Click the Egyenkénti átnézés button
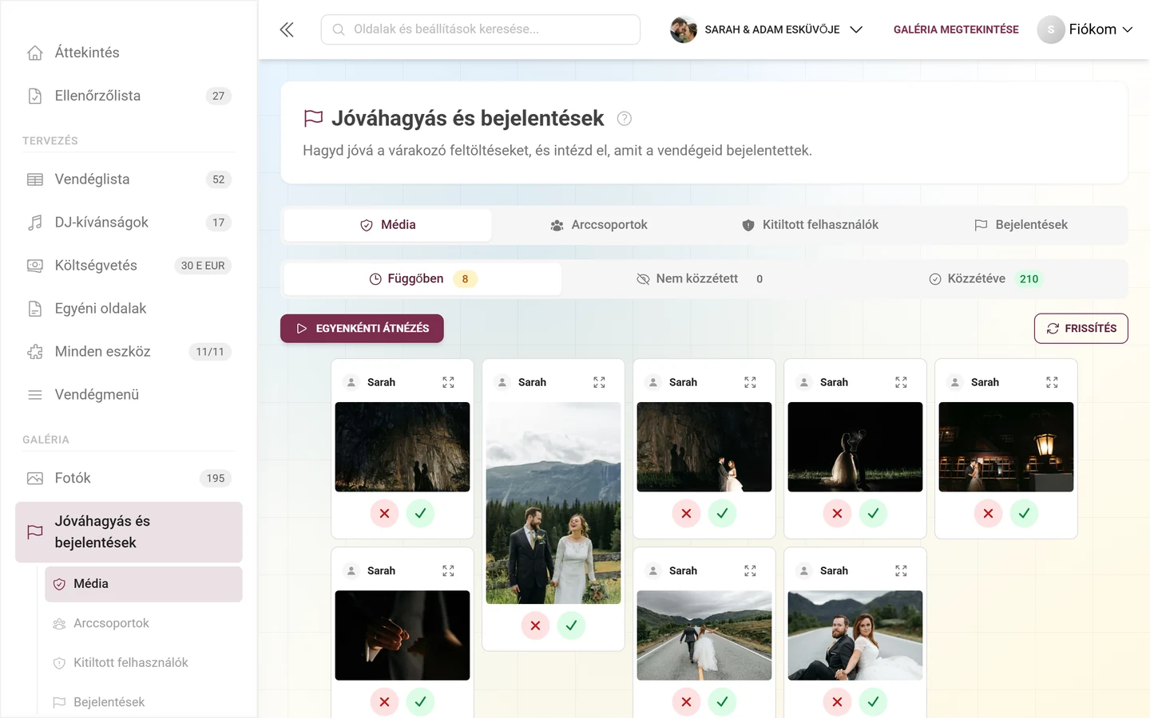The width and height of the screenshot is (1150, 718). click(x=362, y=329)
